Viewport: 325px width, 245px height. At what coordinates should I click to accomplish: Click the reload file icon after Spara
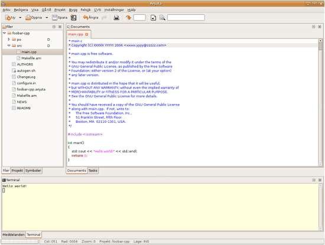click(x=74, y=18)
